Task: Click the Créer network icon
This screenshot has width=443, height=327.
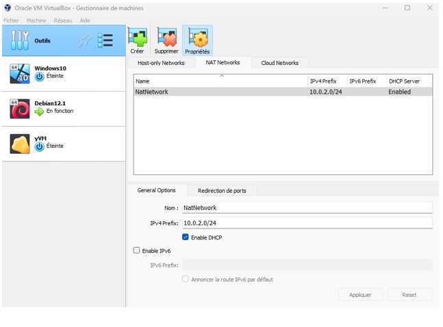Action: (x=138, y=38)
